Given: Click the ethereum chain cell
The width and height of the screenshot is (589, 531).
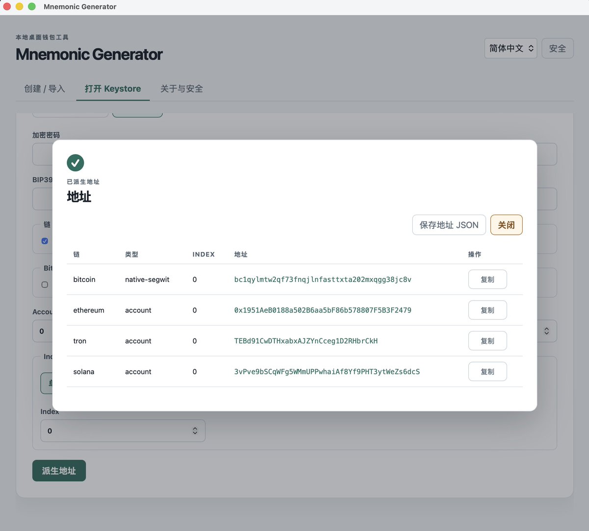Looking at the screenshot, I should 89,310.
